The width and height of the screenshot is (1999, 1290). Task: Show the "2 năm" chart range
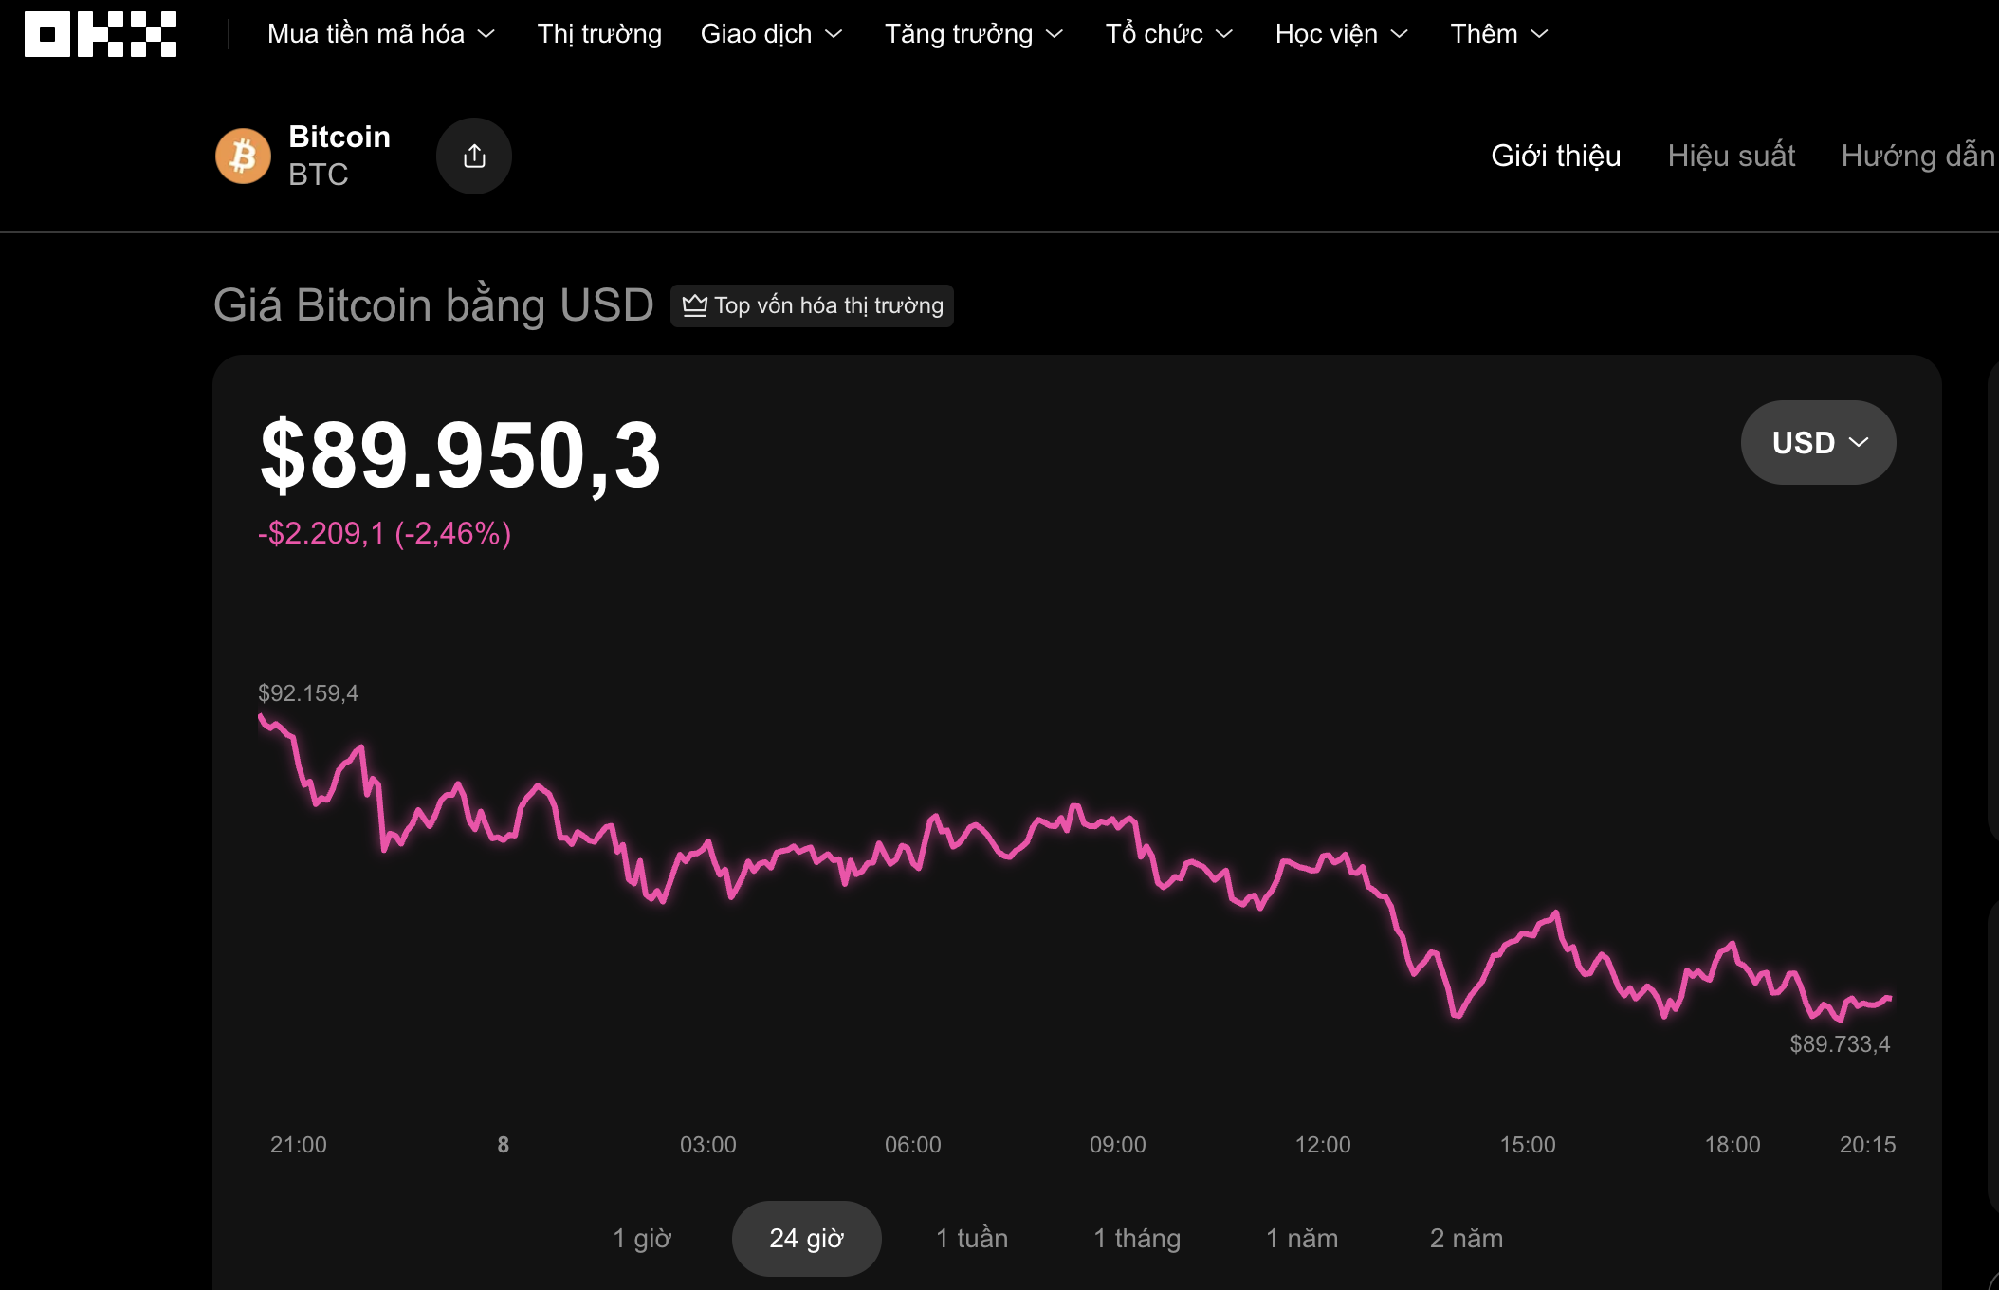pyautogui.click(x=1466, y=1238)
